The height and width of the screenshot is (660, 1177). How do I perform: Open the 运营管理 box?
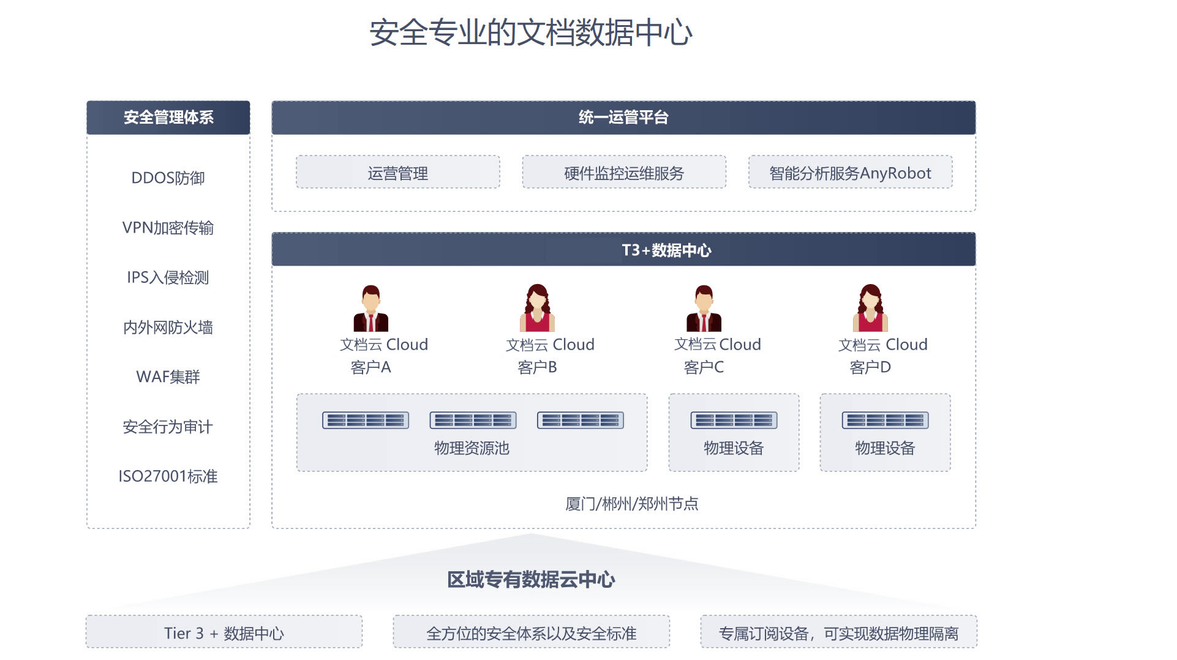tap(398, 173)
